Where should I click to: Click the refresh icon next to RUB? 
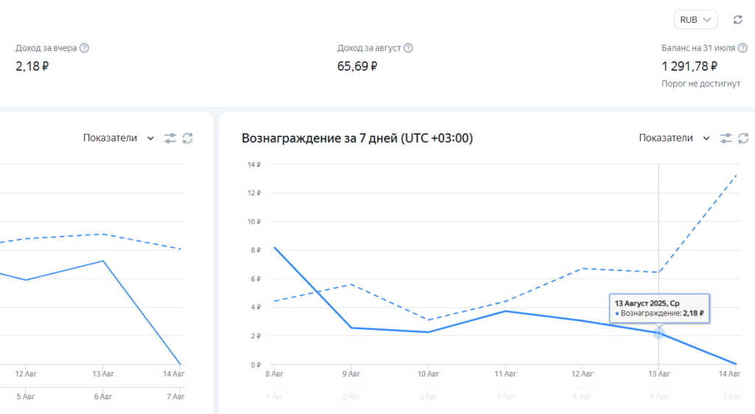737,20
